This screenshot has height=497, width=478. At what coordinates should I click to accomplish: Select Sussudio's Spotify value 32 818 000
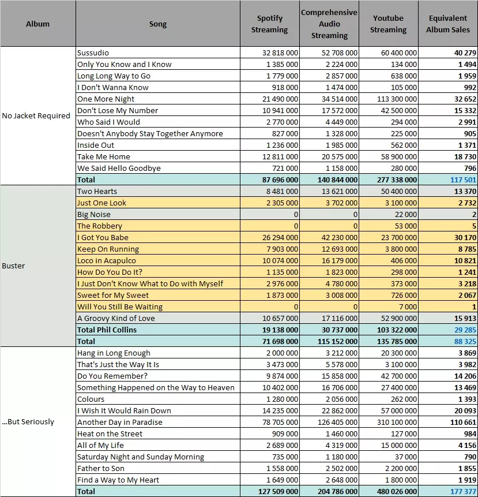(x=270, y=53)
